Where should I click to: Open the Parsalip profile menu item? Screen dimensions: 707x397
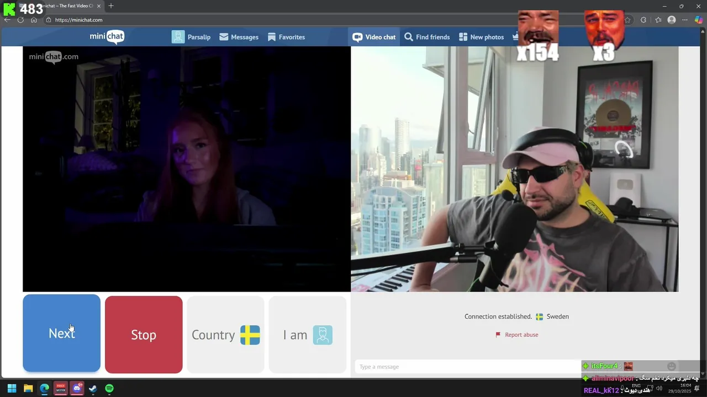[191, 37]
